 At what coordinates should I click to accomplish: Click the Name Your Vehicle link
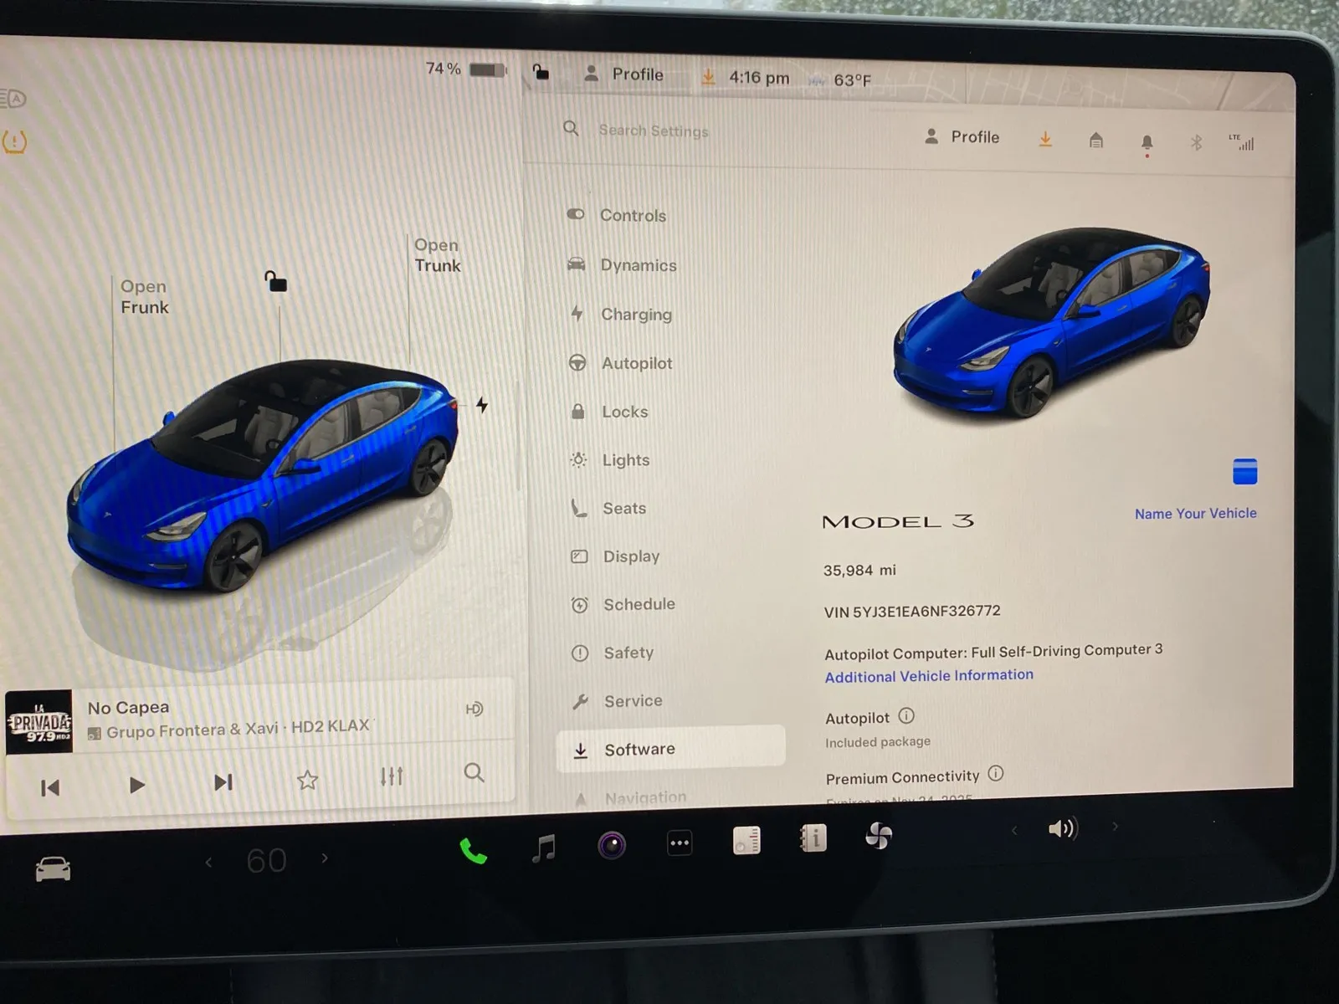pos(1195,514)
